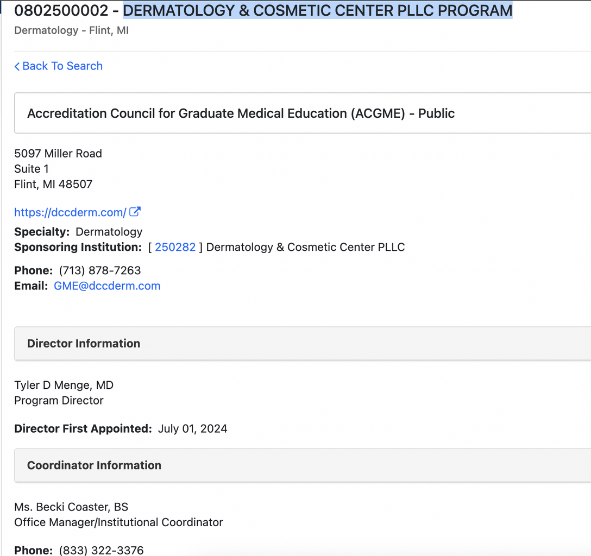Image resolution: width=591 pixels, height=556 pixels.
Task: Go back via Back To Search link
Action: pyautogui.click(x=62, y=66)
